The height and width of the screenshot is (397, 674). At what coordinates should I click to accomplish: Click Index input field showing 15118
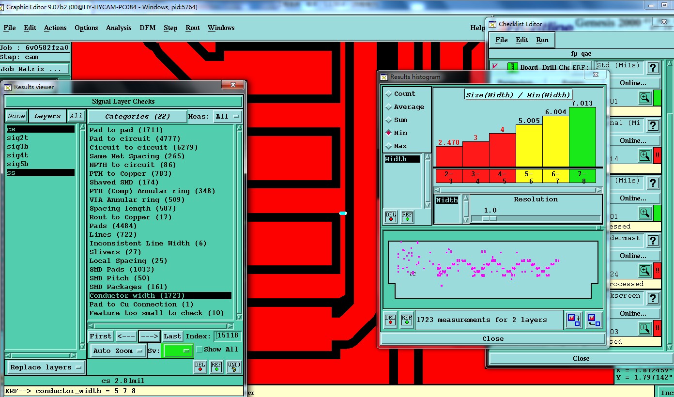tap(228, 336)
